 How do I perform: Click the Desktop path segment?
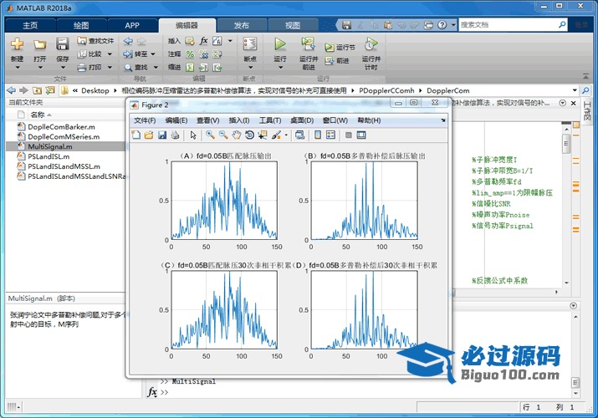[x=95, y=90]
